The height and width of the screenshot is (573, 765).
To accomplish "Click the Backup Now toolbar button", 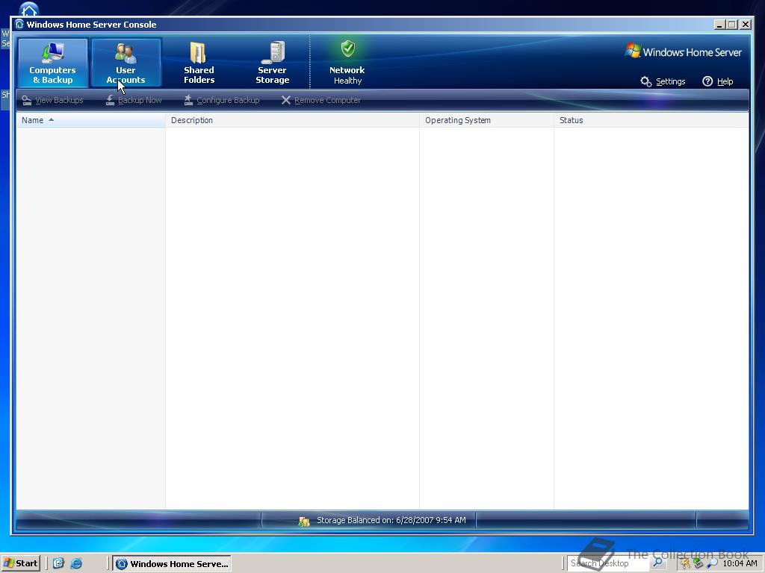I will (134, 100).
